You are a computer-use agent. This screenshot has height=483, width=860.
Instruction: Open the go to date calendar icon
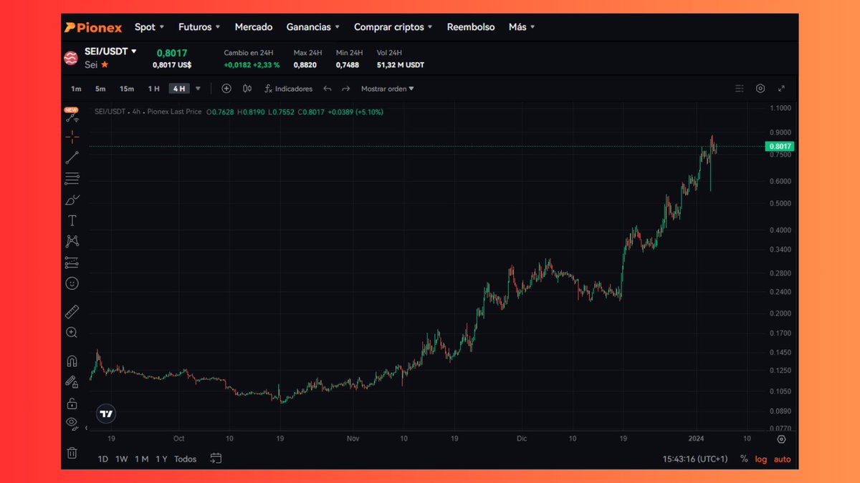click(216, 459)
